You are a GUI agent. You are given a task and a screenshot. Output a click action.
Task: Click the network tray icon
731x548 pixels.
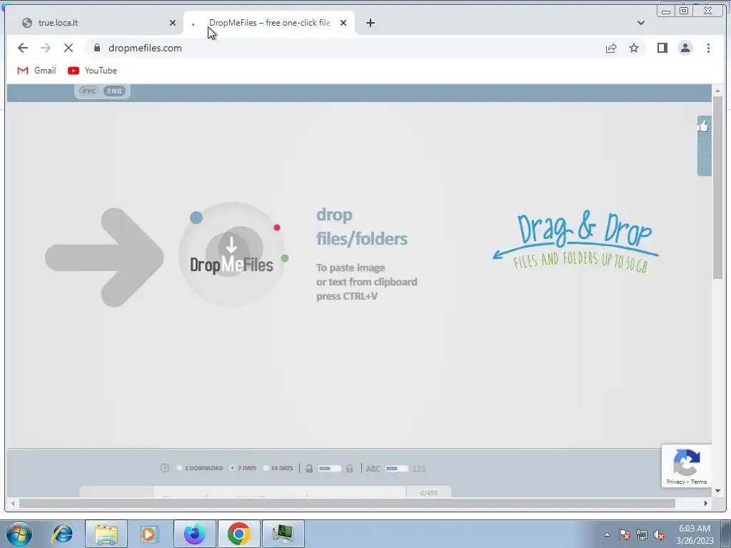(642, 534)
